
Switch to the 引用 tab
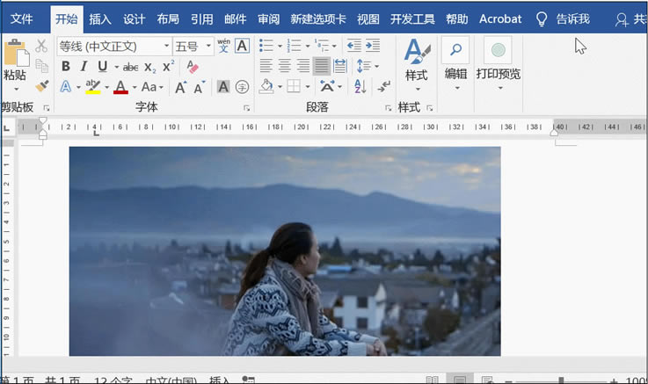click(201, 19)
